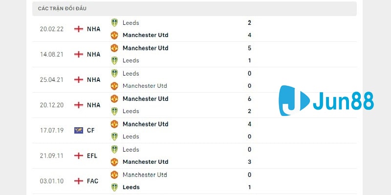The height and width of the screenshot is (195, 391).
Task: Click the world flag icon beside CF
Action: coord(78,130)
